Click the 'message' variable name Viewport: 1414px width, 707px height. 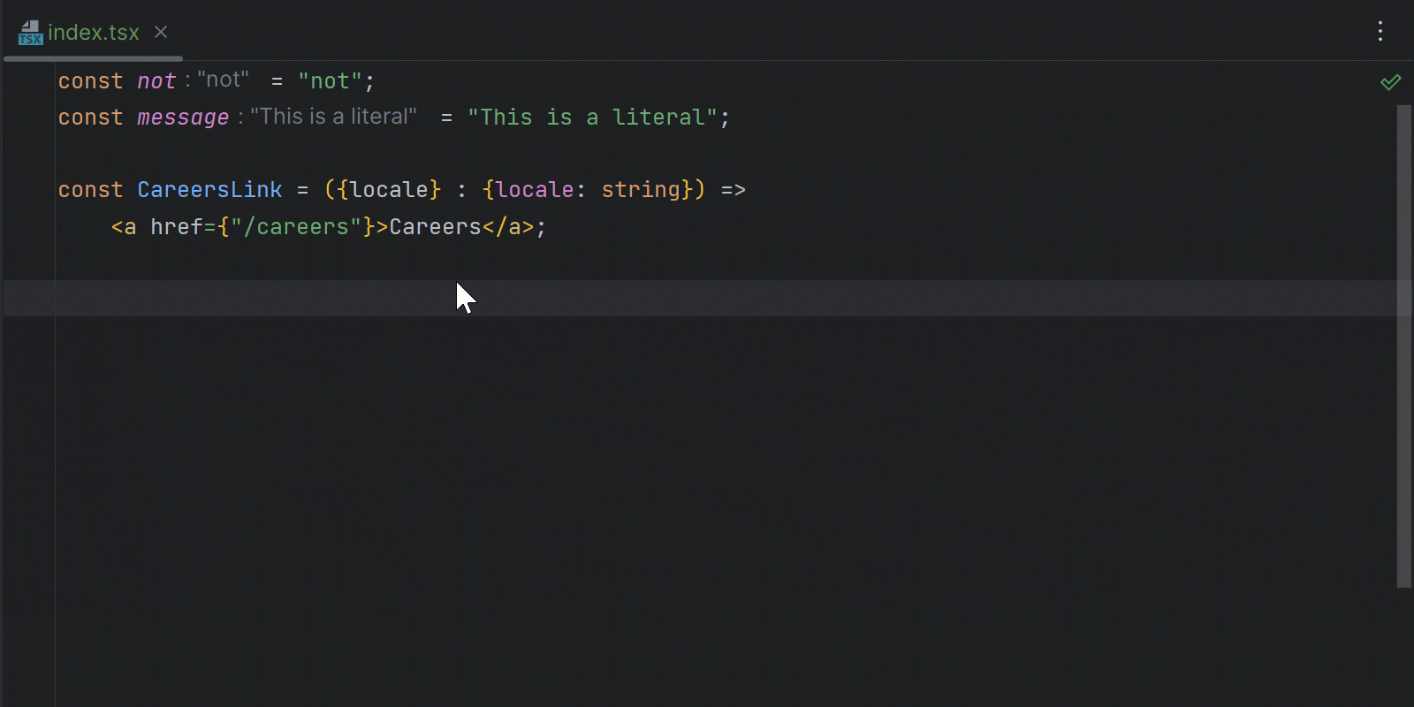(x=183, y=118)
